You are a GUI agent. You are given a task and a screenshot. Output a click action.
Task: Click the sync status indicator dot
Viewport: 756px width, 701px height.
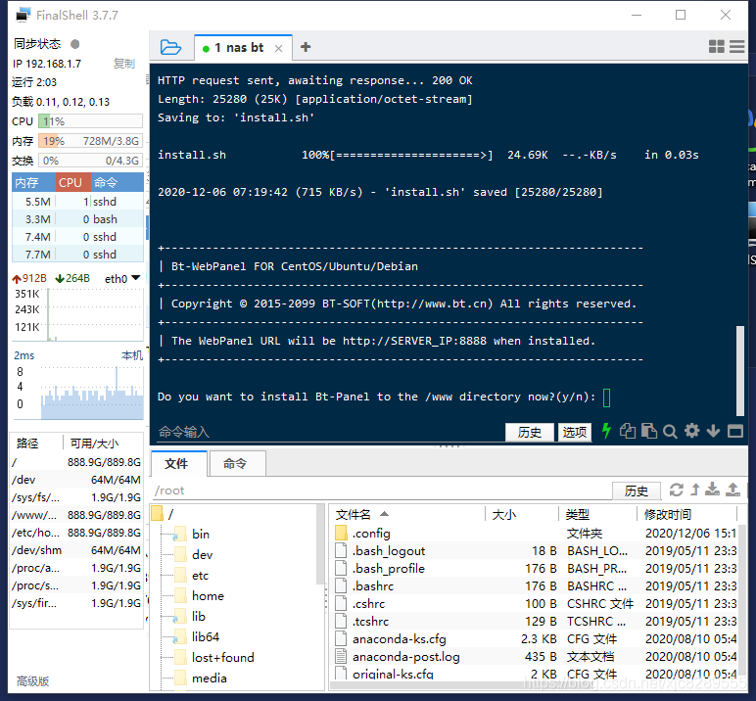point(74,44)
